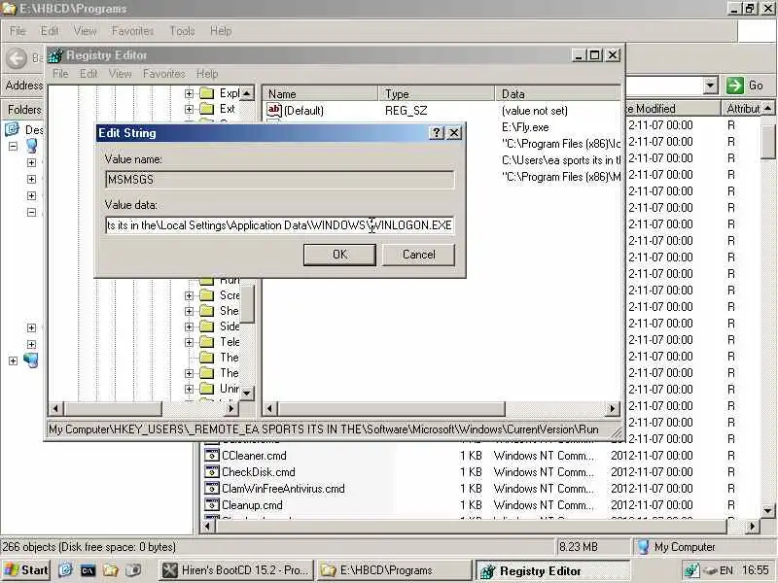Screen dimensions: 778x583
Task: Select the Cleanup.cmd file icon
Action: point(212,505)
